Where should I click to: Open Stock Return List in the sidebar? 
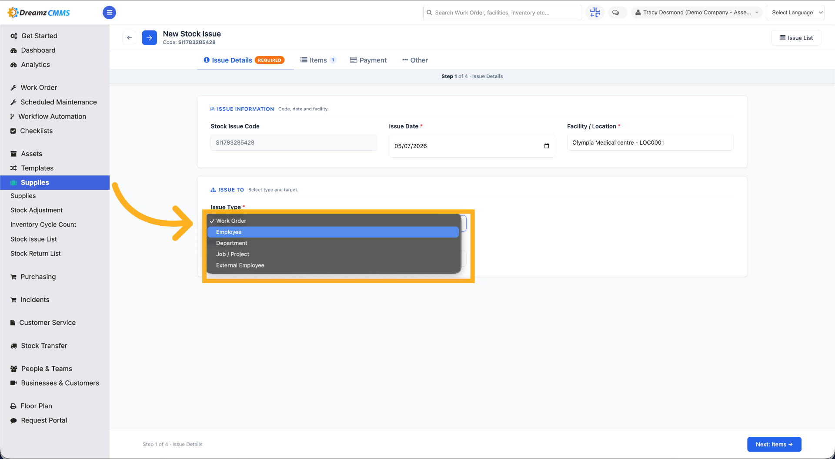coord(36,254)
